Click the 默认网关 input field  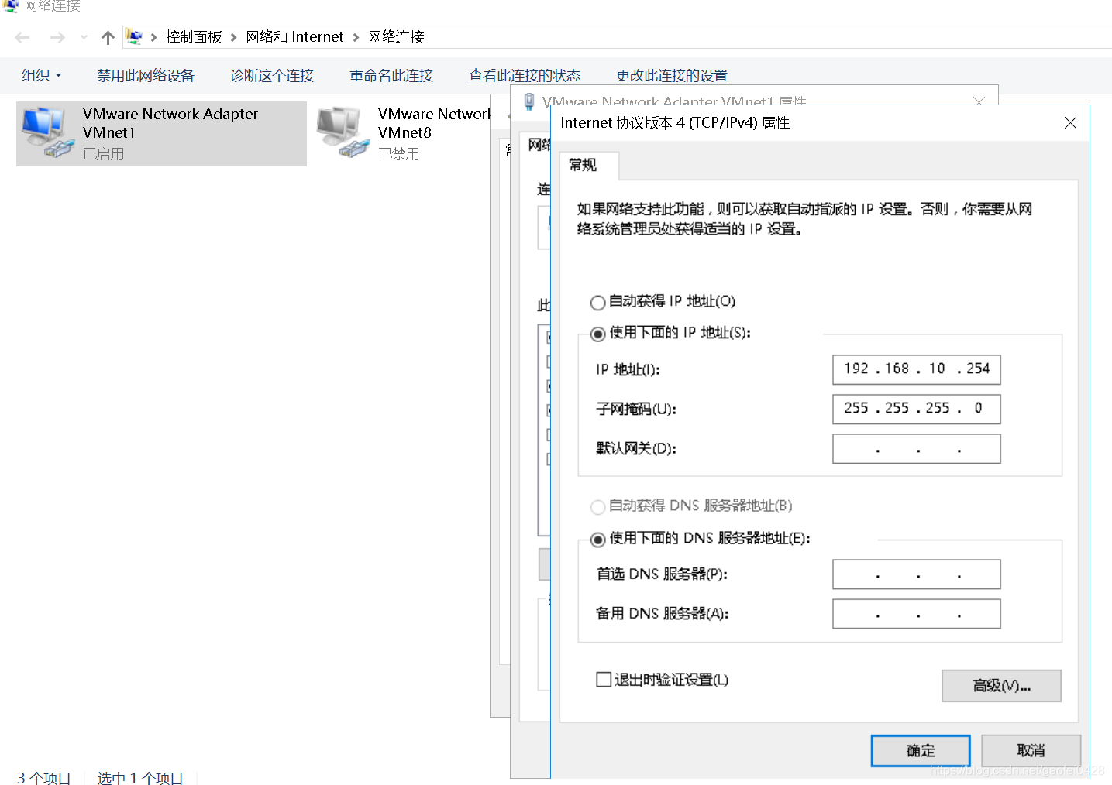917,448
